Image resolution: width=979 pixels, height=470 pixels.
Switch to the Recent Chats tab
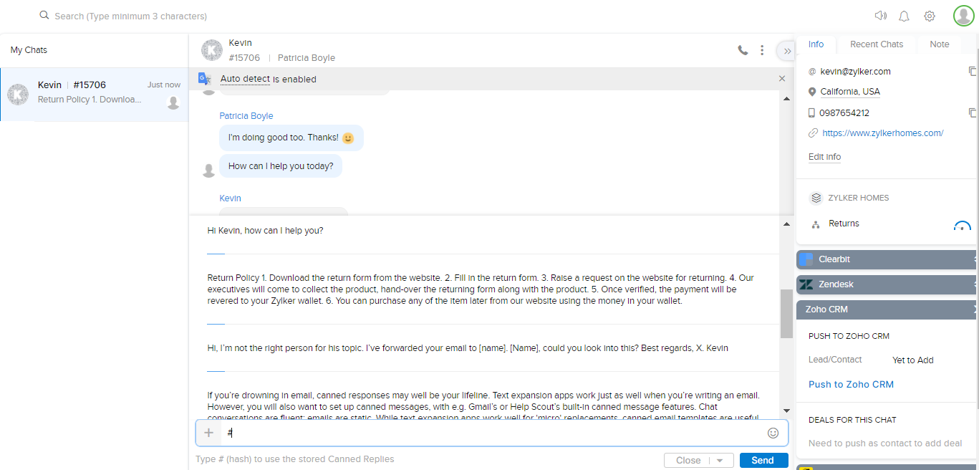[876, 44]
